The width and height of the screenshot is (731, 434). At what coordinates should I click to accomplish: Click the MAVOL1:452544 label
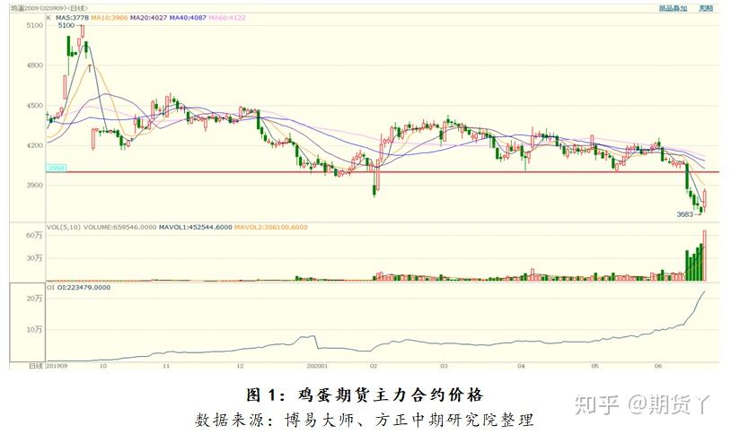(x=196, y=227)
